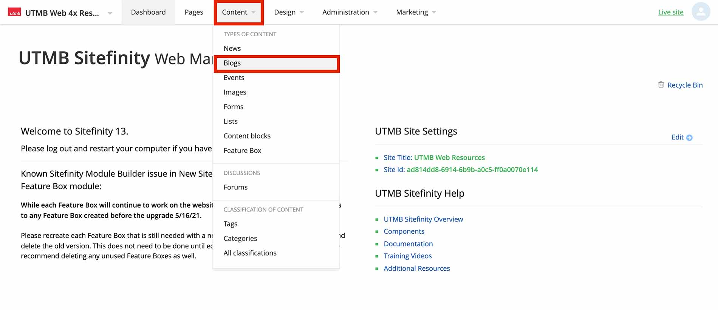Open the user profile avatar

(x=701, y=12)
